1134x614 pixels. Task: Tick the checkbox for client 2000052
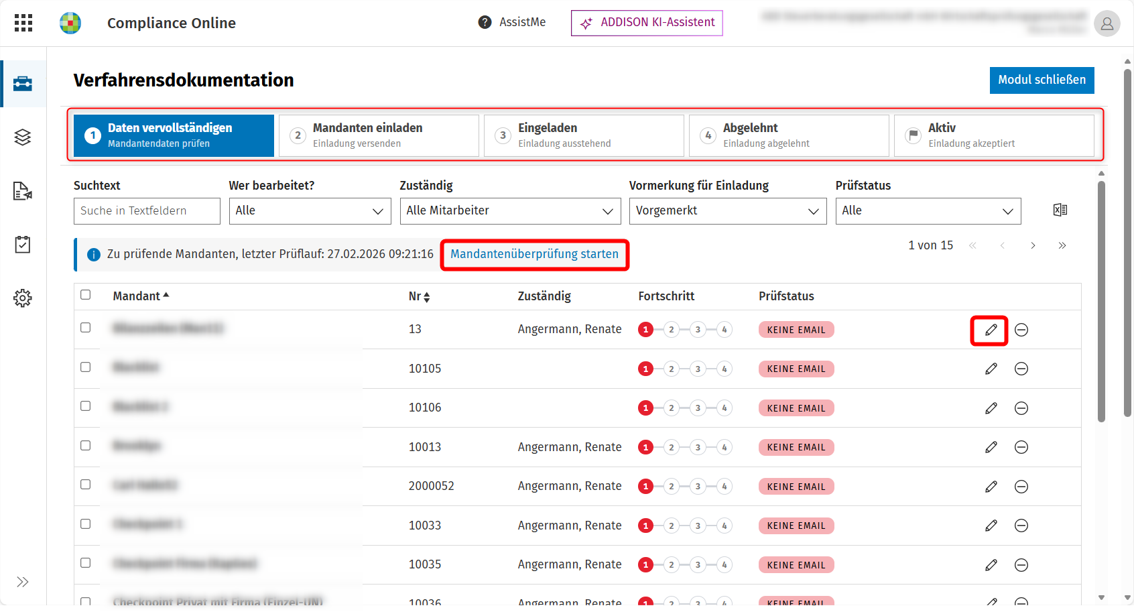pos(86,485)
